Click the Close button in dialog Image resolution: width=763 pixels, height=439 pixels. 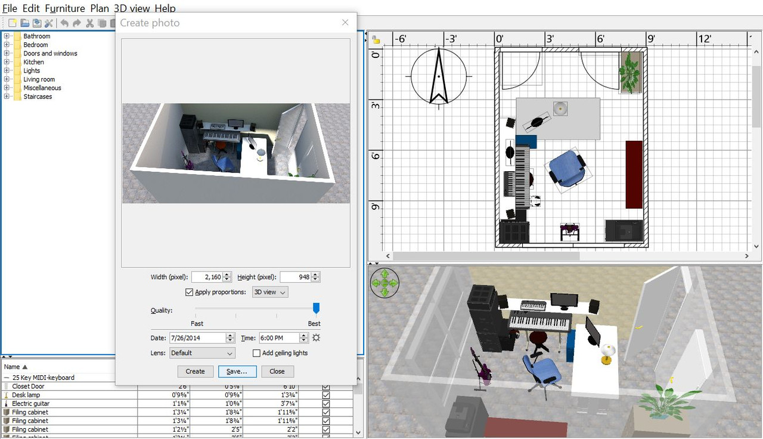click(x=277, y=371)
